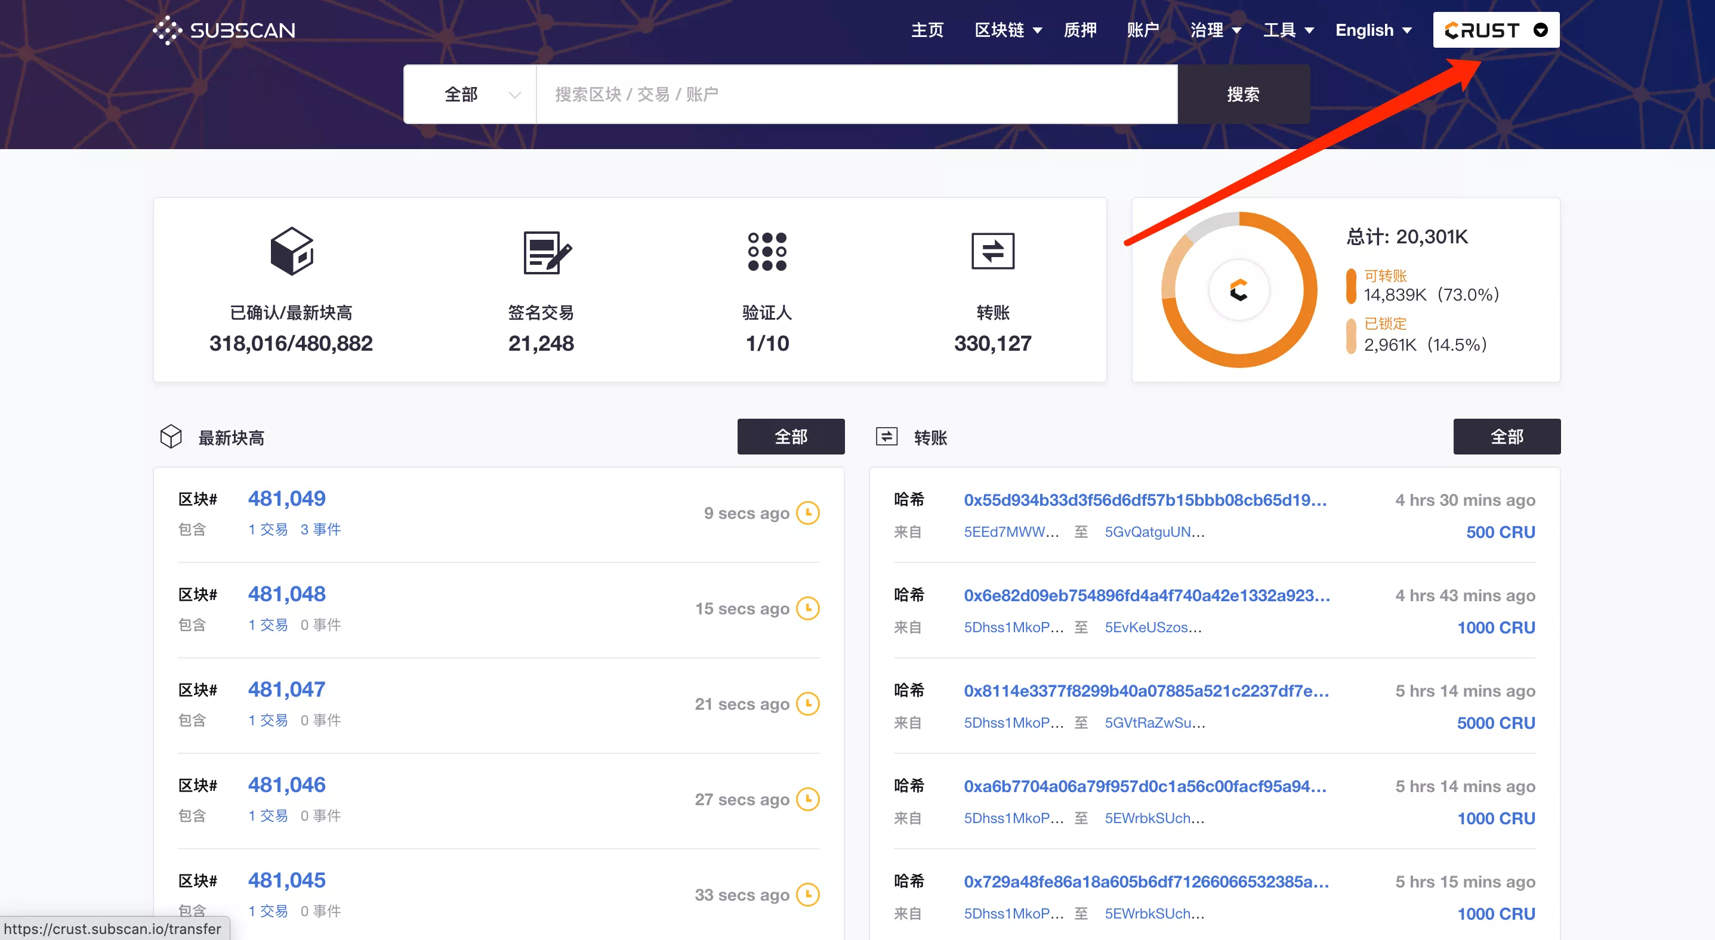Open the 质押 page
Image resolution: width=1715 pixels, height=940 pixels.
coord(1080,30)
